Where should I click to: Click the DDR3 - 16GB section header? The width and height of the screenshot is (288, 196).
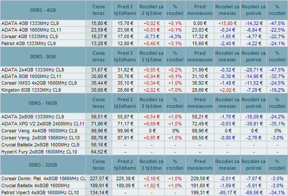point(43,103)
